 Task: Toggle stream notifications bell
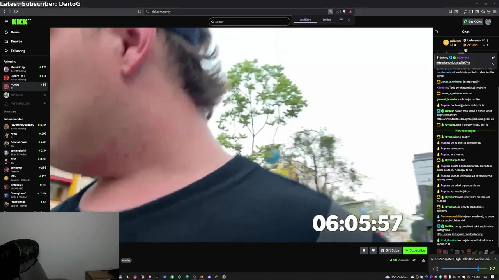click(x=364, y=250)
